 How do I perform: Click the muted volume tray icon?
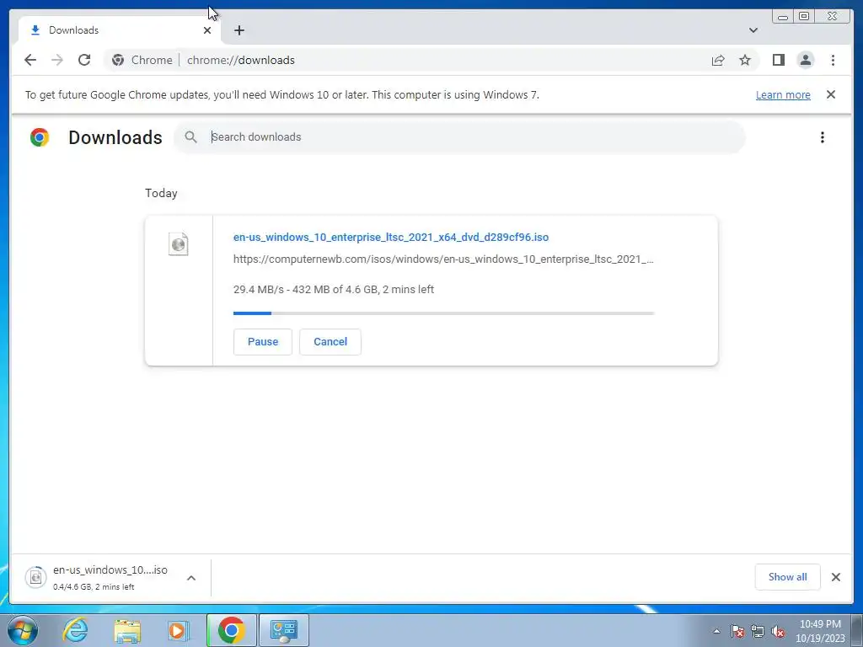778,631
